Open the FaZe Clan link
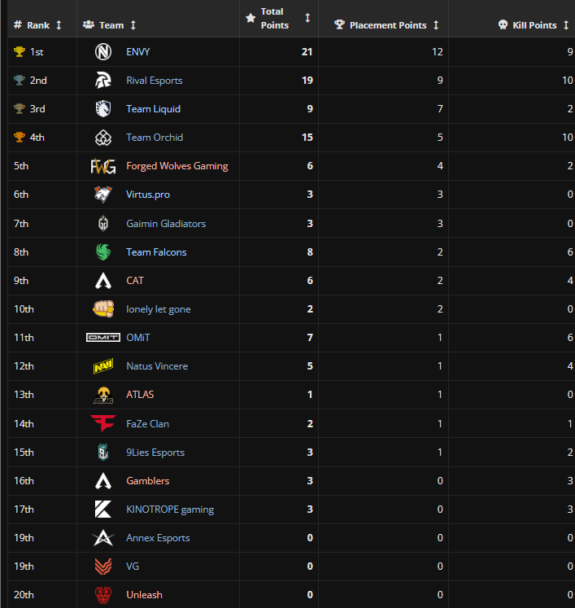Image resolution: width=575 pixels, height=608 pixels. (x=148, y=424)
